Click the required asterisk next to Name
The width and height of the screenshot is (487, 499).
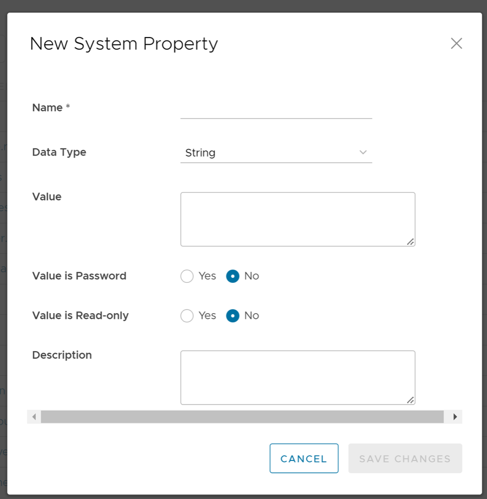(x=67, y=105)
